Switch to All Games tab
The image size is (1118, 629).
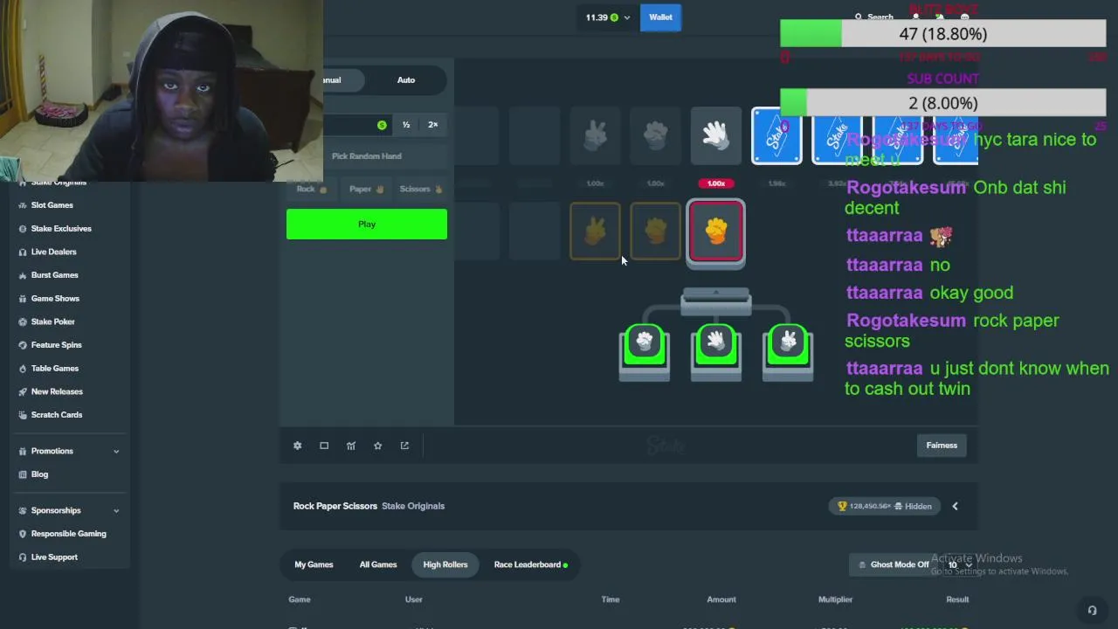pos(378,564)
